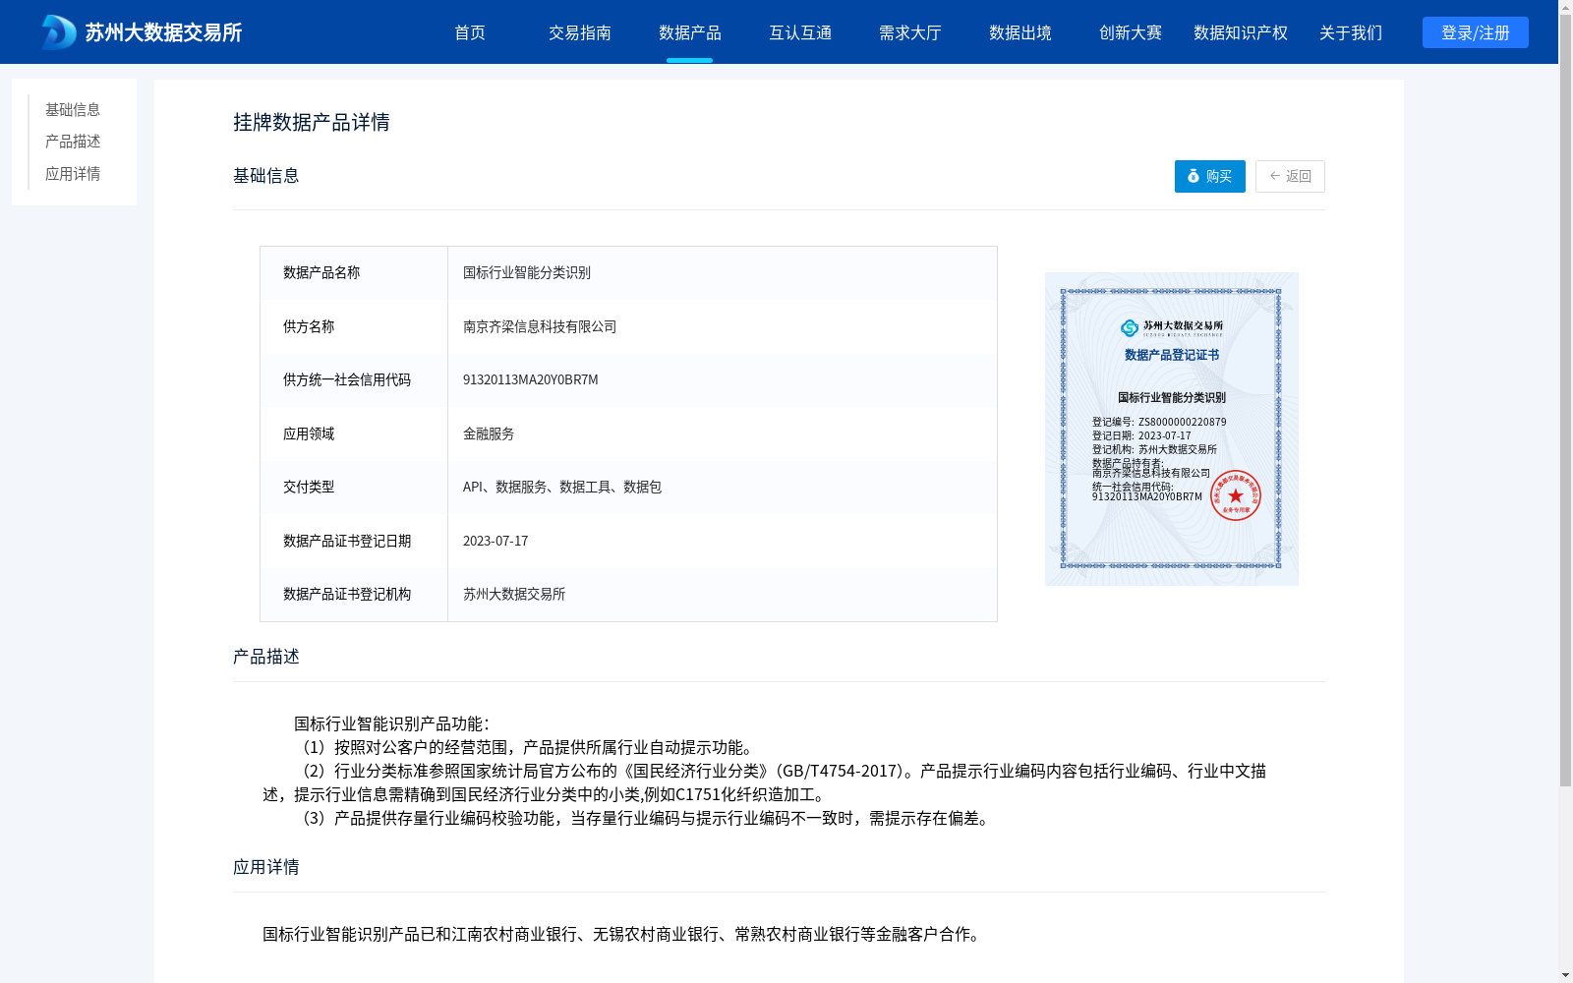
Task: Jump to 产品描述 in sidebar anchor list
Action: [x=73, y=142]
